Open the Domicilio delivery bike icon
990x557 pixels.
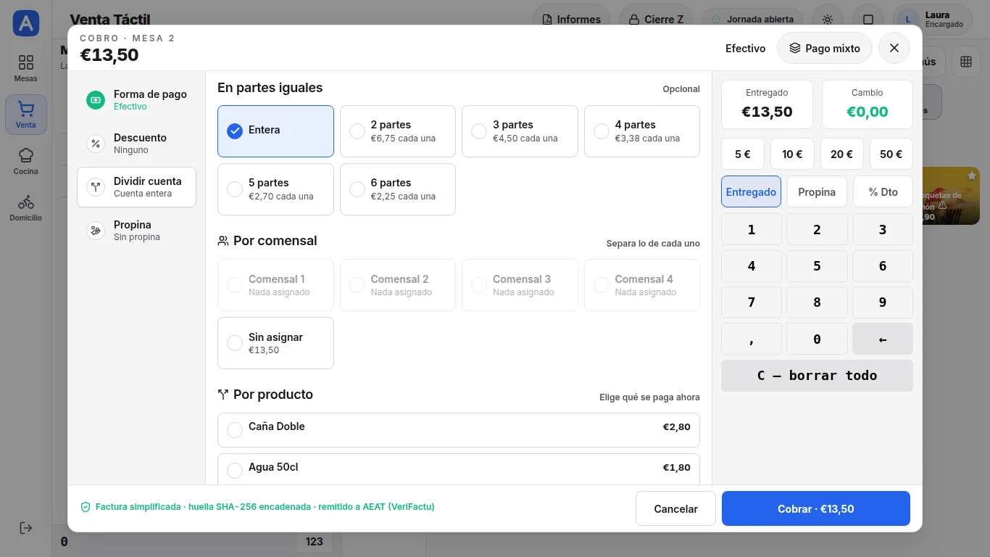click(x=26, y=202)
